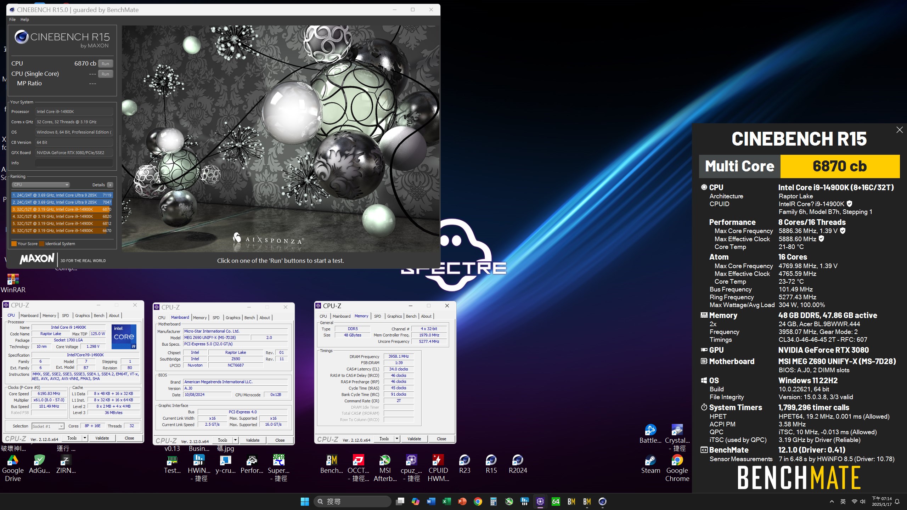Click DRAM Frequency value 3958.1 MHz
Image resolution: width=907 pixels, height=510 pixels.
tap(398, 357)
